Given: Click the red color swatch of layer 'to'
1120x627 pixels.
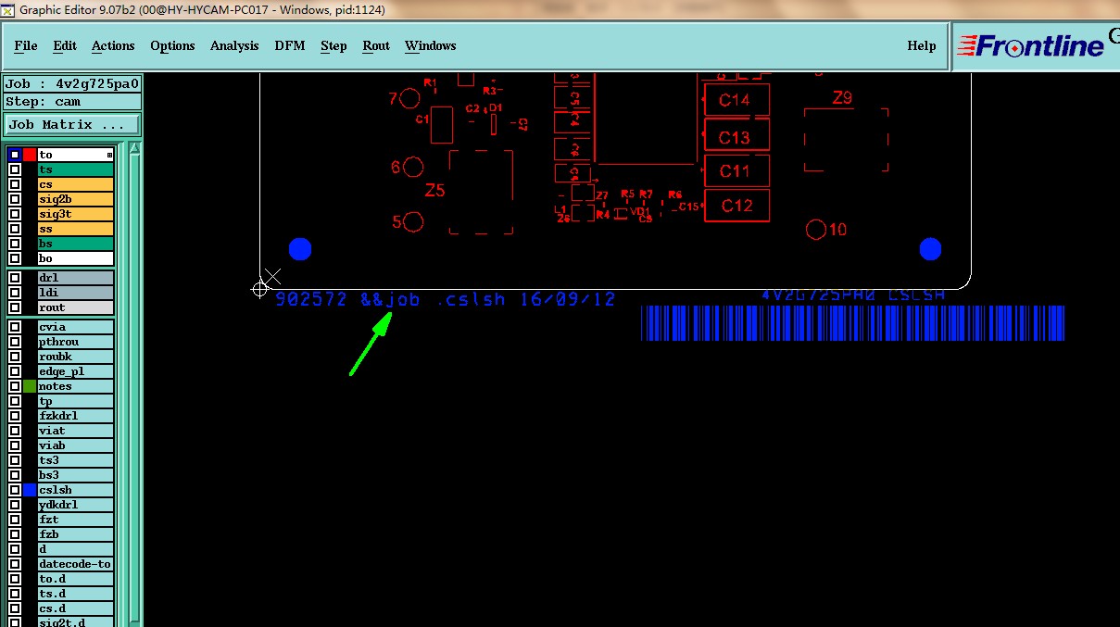Looking at the screenshot, I should pos(30,155).
